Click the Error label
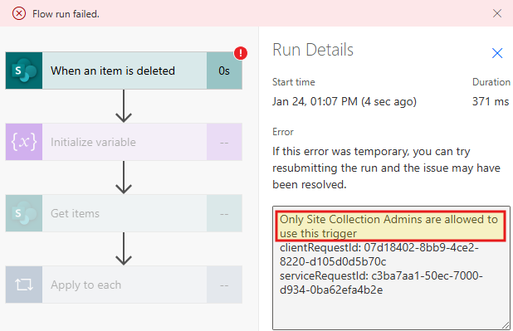Viewport: 513px width, 331px height. coord(283,132)
